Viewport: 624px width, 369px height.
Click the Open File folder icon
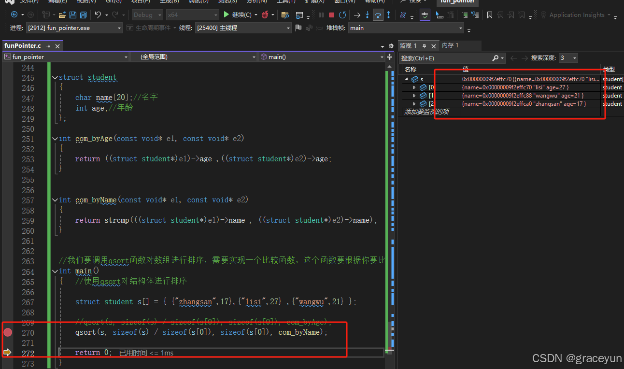(x=62, y=15)
